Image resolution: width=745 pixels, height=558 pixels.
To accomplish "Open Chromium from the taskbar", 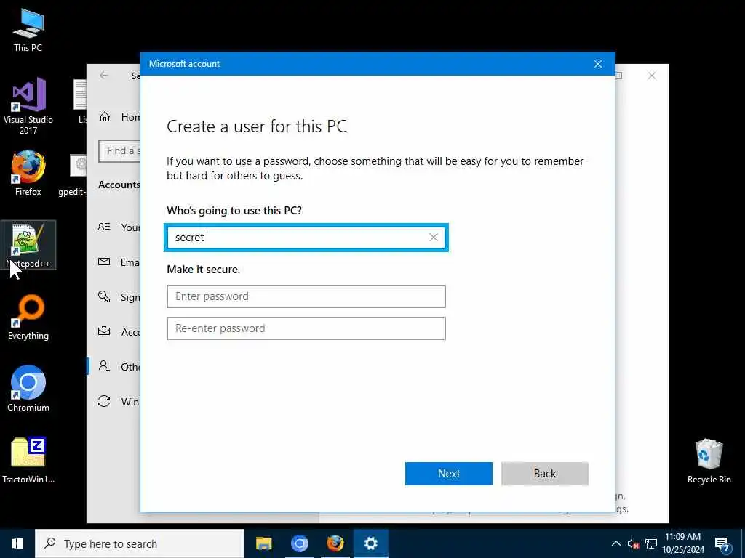I will pos(299,543).
